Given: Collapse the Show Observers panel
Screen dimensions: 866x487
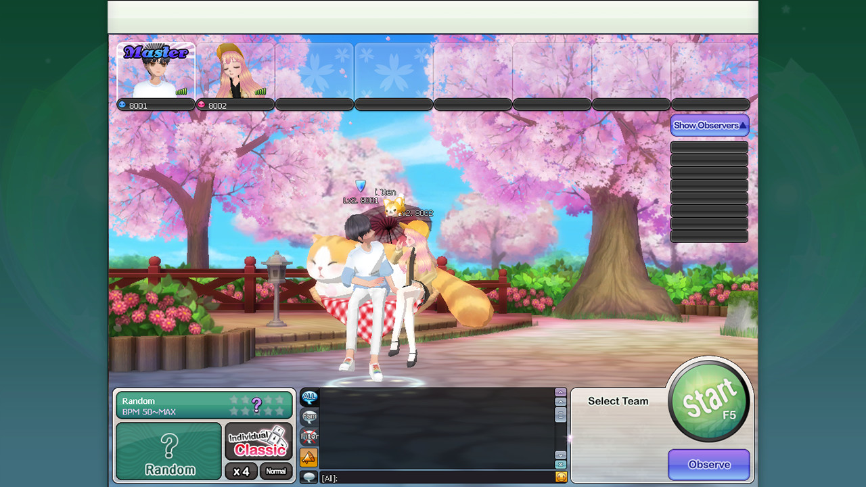Looking at the screenshot, I should (709, 125).
